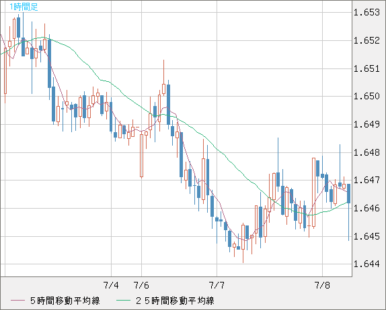Click the 1.652 price axis label
The height and width of the screenshot is (310, 386).
coord(366,40)
